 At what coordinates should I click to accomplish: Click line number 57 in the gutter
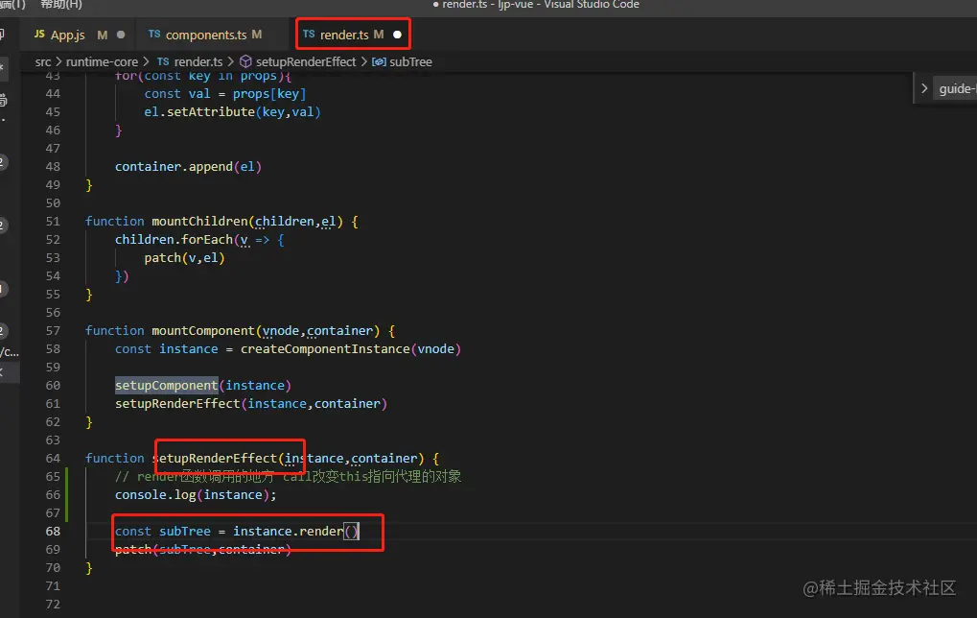(53, 330)
